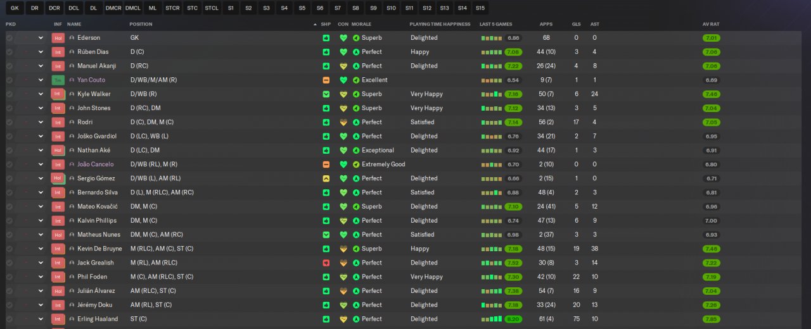Screen dimensions: 811x329
Task: Open the dropdown arrow for Julián Álvarez
Action: [41, 291]
